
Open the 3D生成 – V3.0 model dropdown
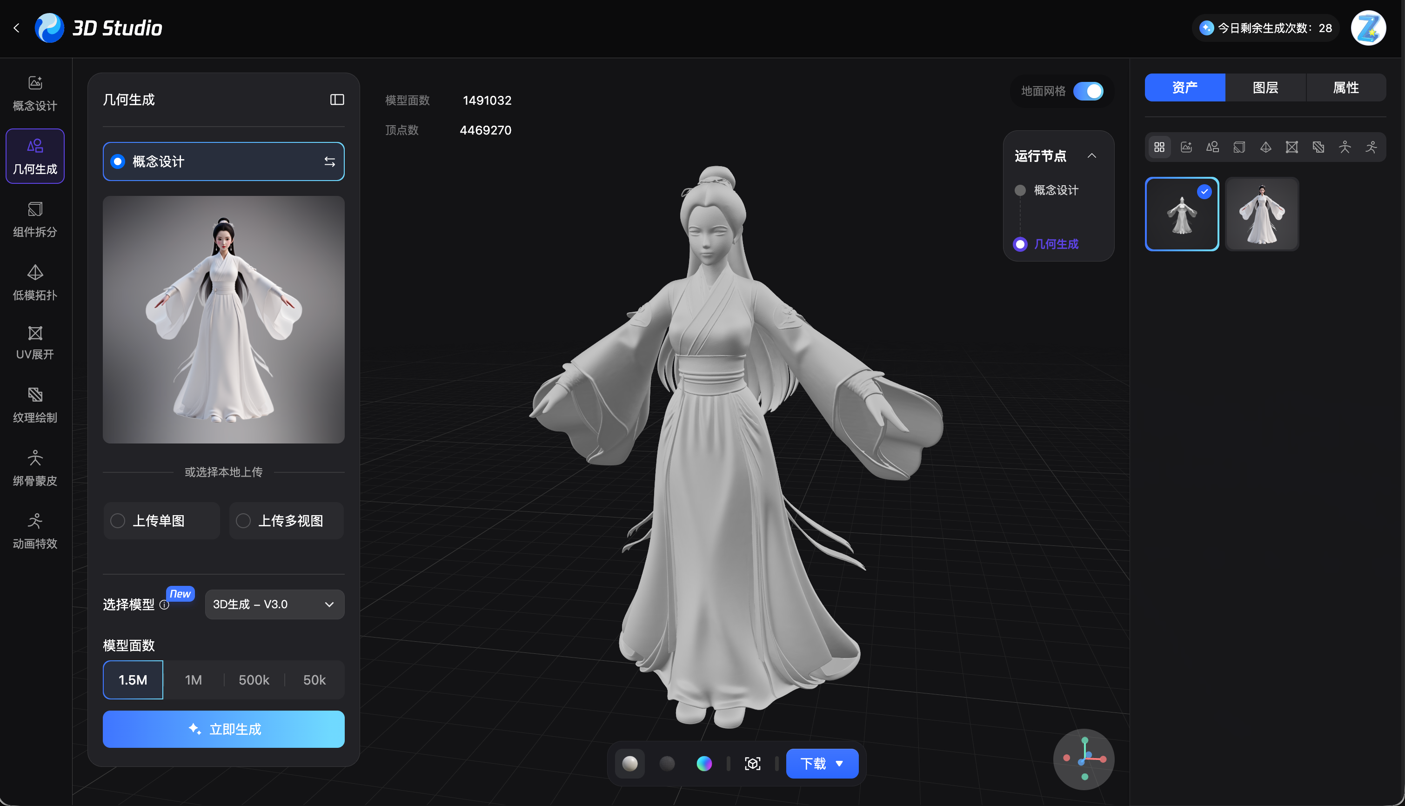pos(274,604)
